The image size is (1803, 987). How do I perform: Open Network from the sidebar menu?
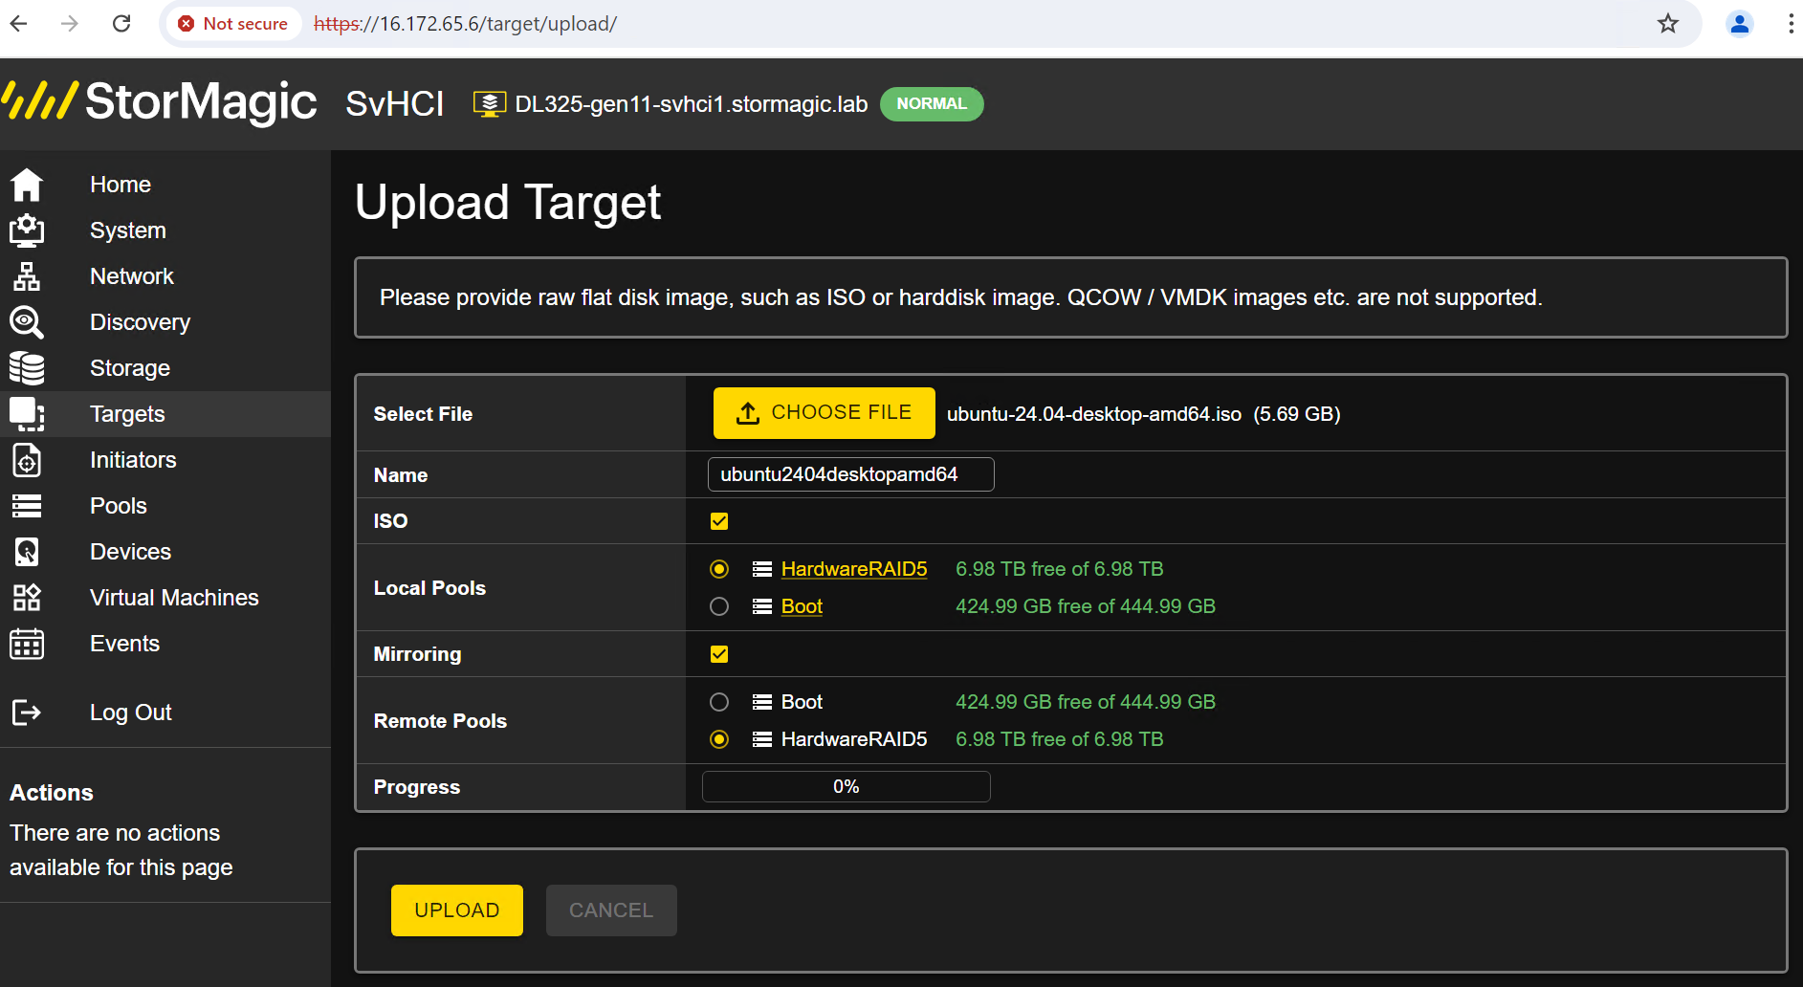click(132, 276)
